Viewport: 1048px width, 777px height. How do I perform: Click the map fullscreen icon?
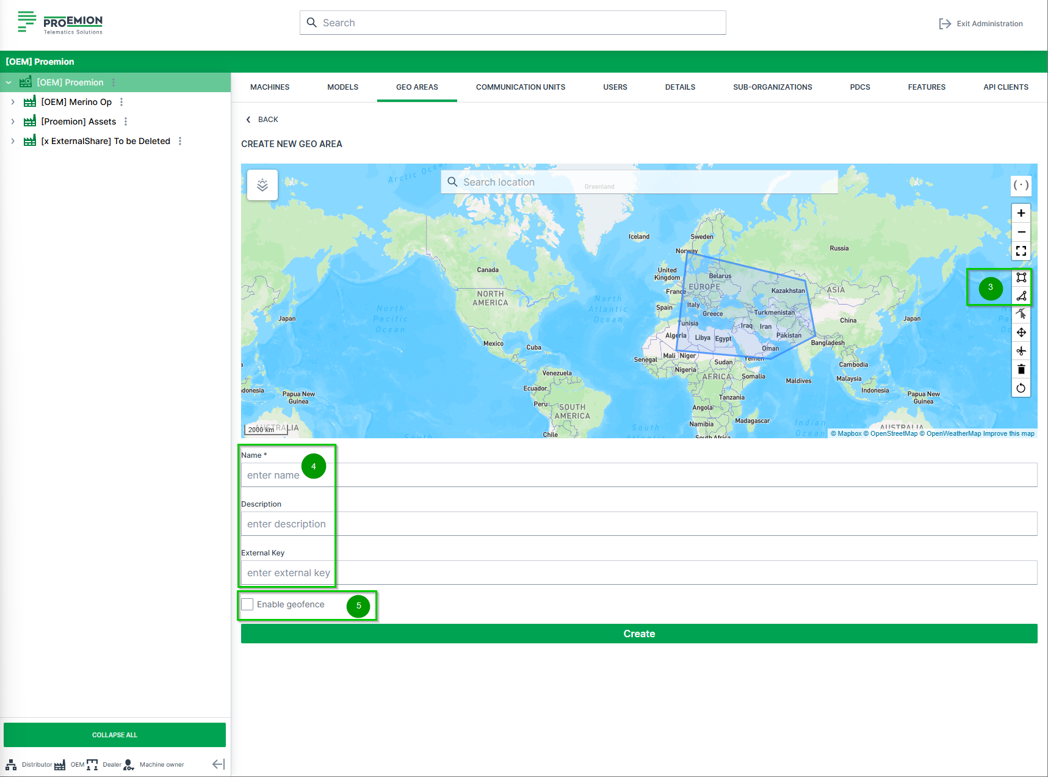coord(1021,251)
